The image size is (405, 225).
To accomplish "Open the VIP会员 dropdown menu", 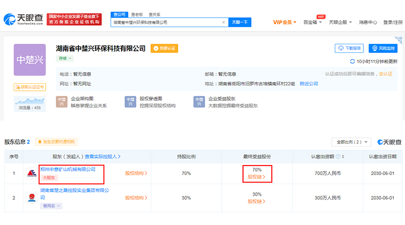I will click(x=285, y=22).
